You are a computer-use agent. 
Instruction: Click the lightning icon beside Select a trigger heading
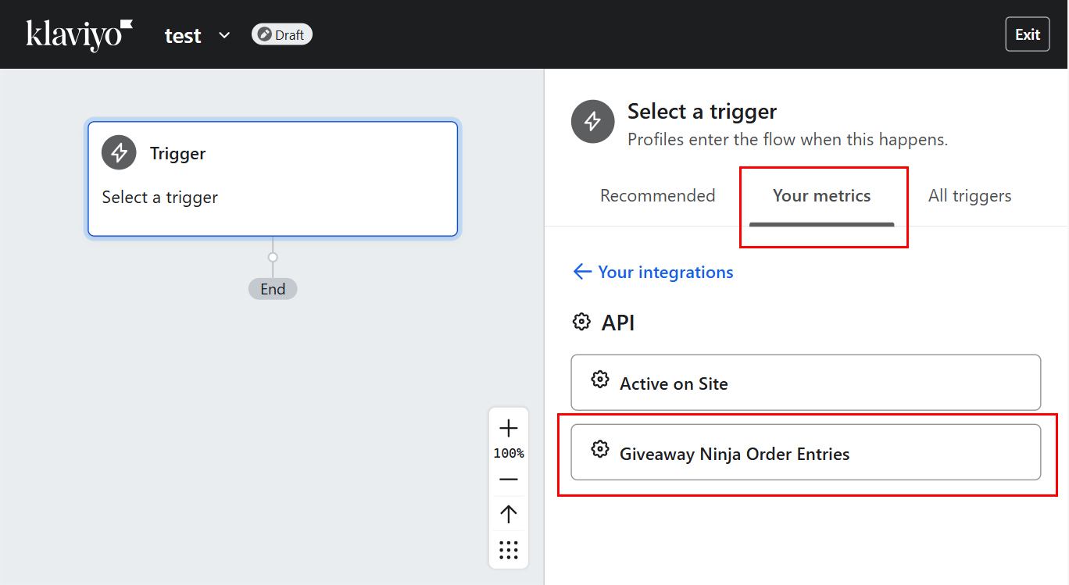point(592,121)
